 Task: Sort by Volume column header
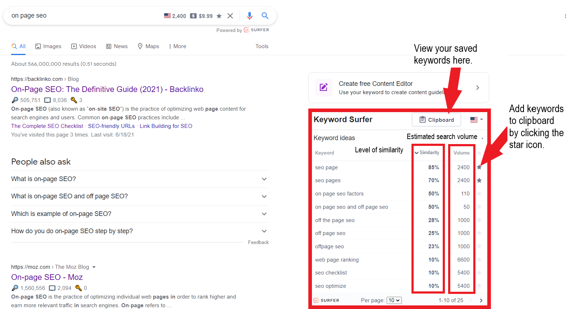(x=461, y=153)
